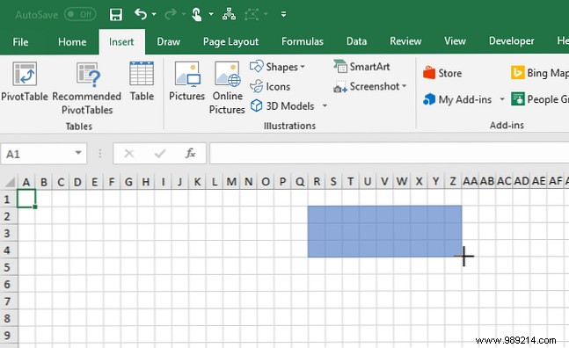Viewport: 569px width, 348px height.
Task: Click My Add-ins button
Action: coord(457,99)
